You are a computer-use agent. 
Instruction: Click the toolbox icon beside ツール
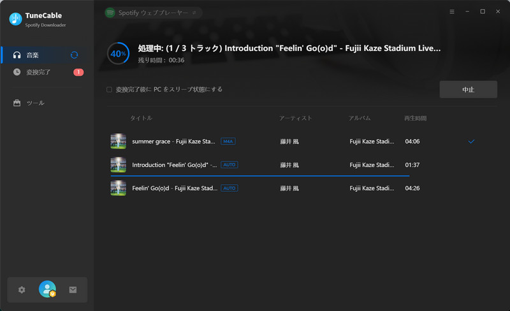coord(17,103)
